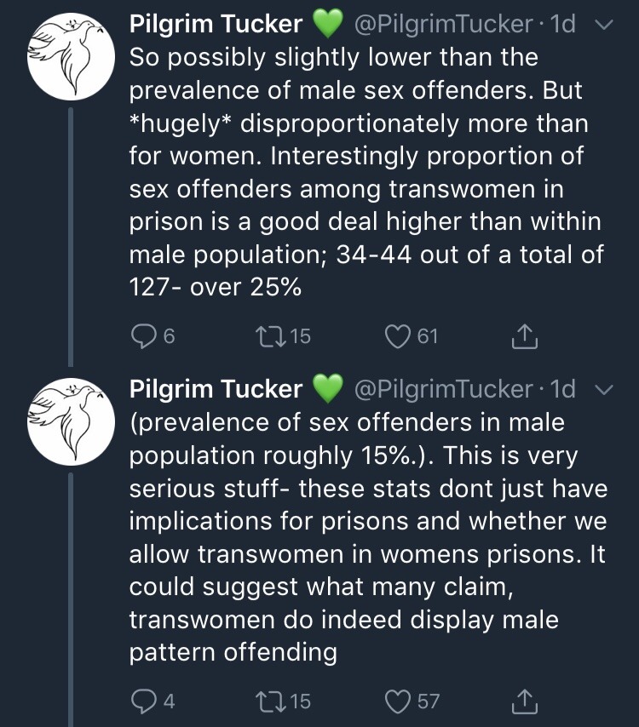Reply to the first tweet (6 replies)
Image resolution: width=639 pixels, height=727 pixels.
[141, 336]
